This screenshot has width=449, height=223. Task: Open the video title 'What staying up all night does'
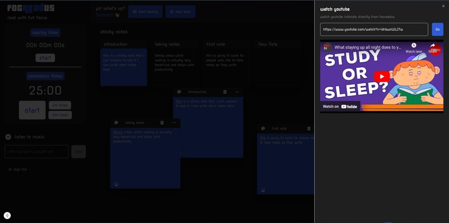[368, 47]
